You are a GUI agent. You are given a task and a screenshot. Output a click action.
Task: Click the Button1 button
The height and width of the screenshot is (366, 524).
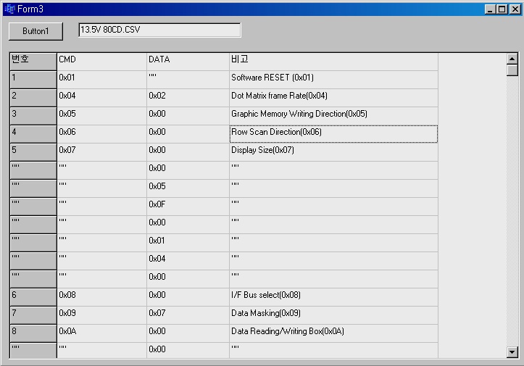click(x=35, y=31)
